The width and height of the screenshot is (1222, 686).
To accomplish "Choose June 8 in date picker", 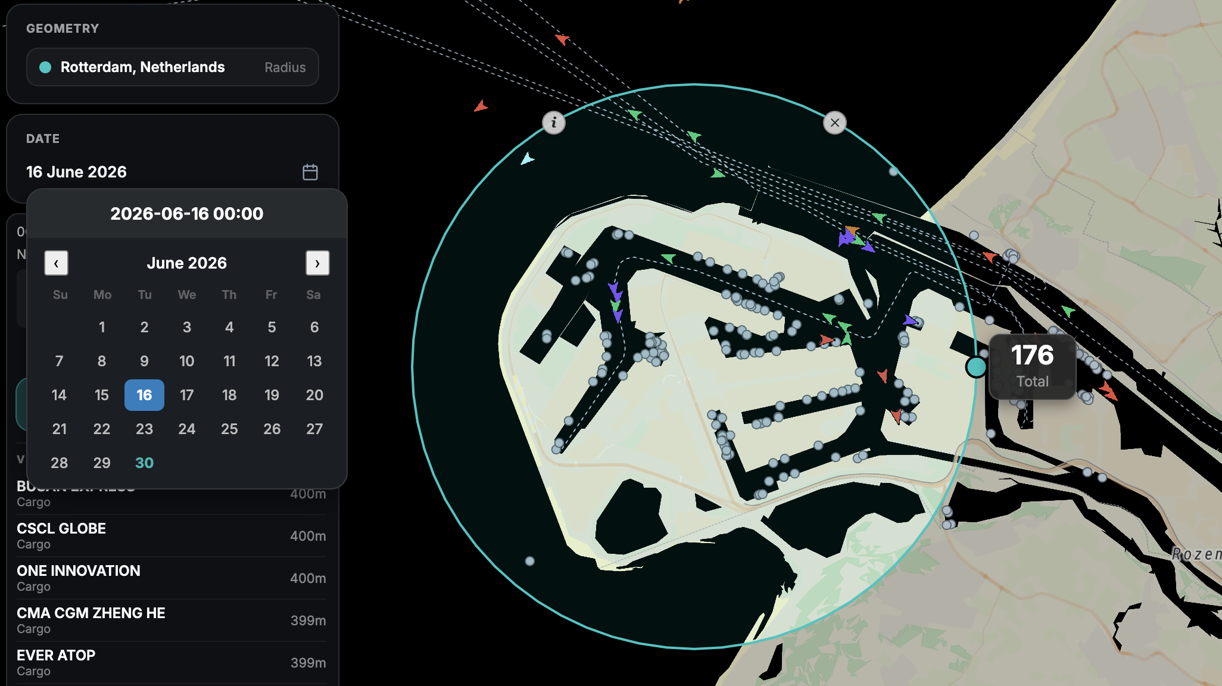I will [102, 361].
